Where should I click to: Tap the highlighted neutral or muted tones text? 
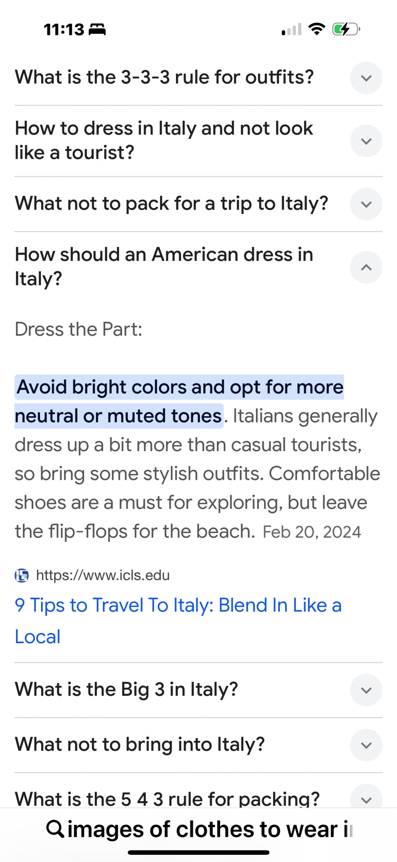point(119,416)
